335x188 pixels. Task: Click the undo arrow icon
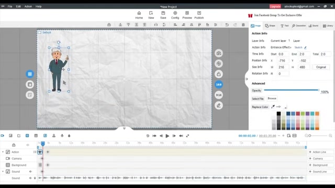[227, 25]
